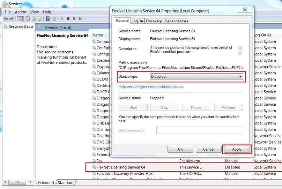Click the blue Help question-mark icon
This screenshot has height=189, width=282.
48,18
